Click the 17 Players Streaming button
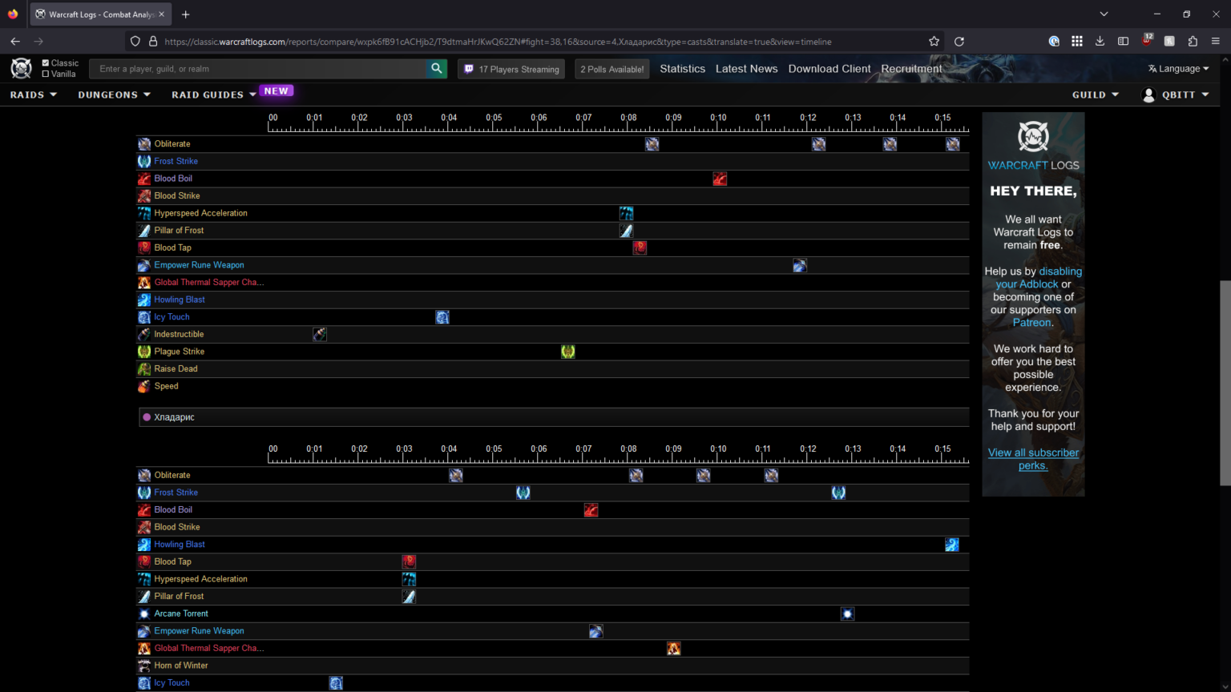1231x692 pixels. point(511,70)
